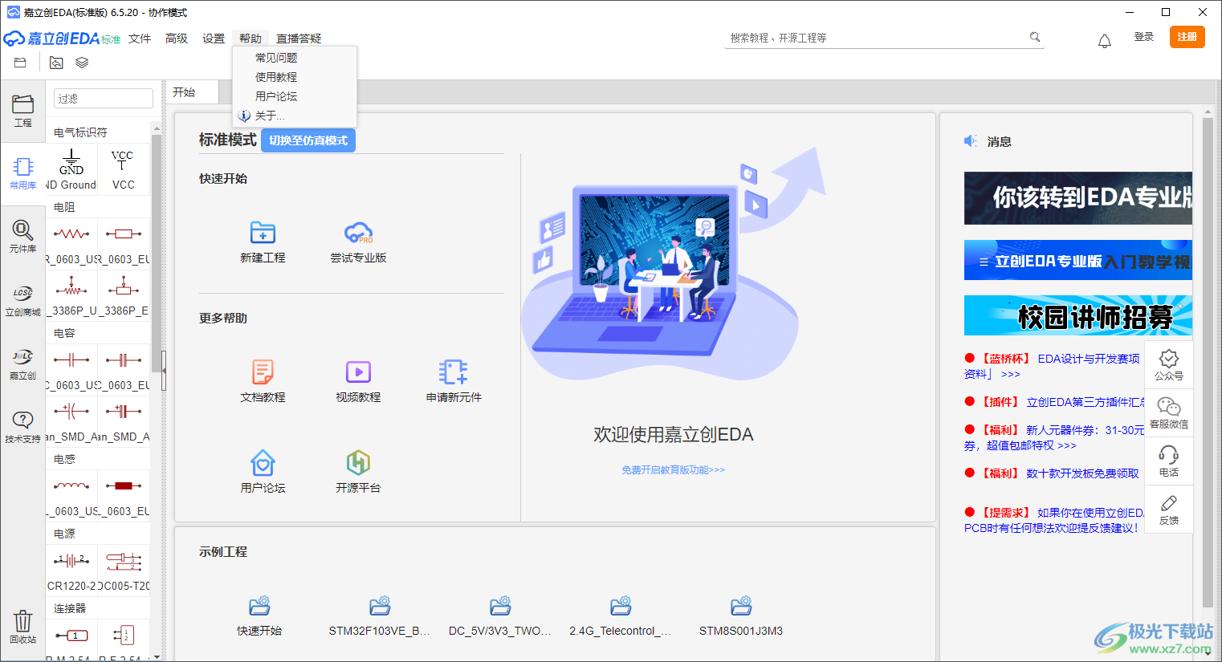Click the 尝试专业版 try pro icon

[358, 242]
